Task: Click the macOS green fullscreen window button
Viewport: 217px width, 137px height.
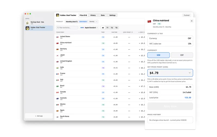Action: tap(30, 14)
